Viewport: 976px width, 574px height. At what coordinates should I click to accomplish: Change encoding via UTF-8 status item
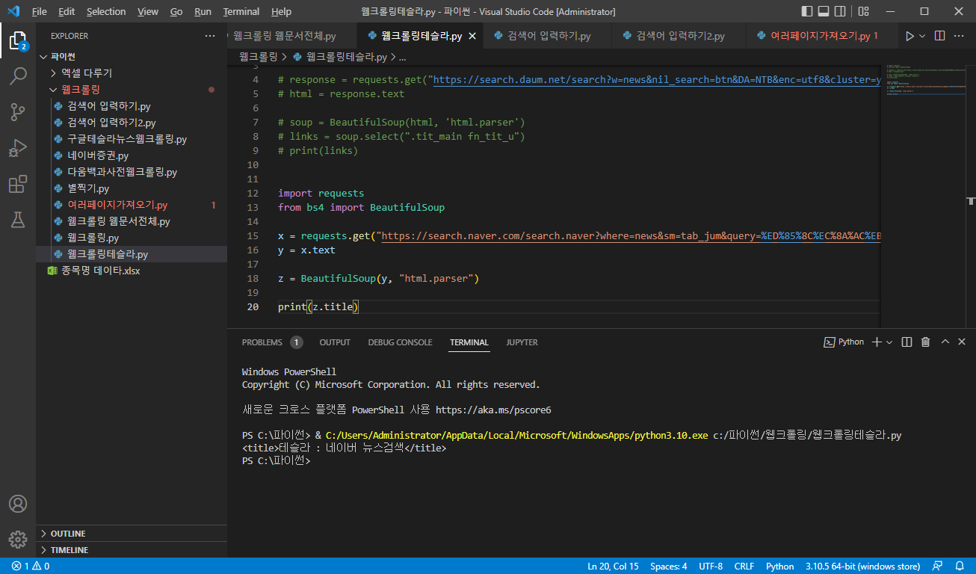coord(711,566)
